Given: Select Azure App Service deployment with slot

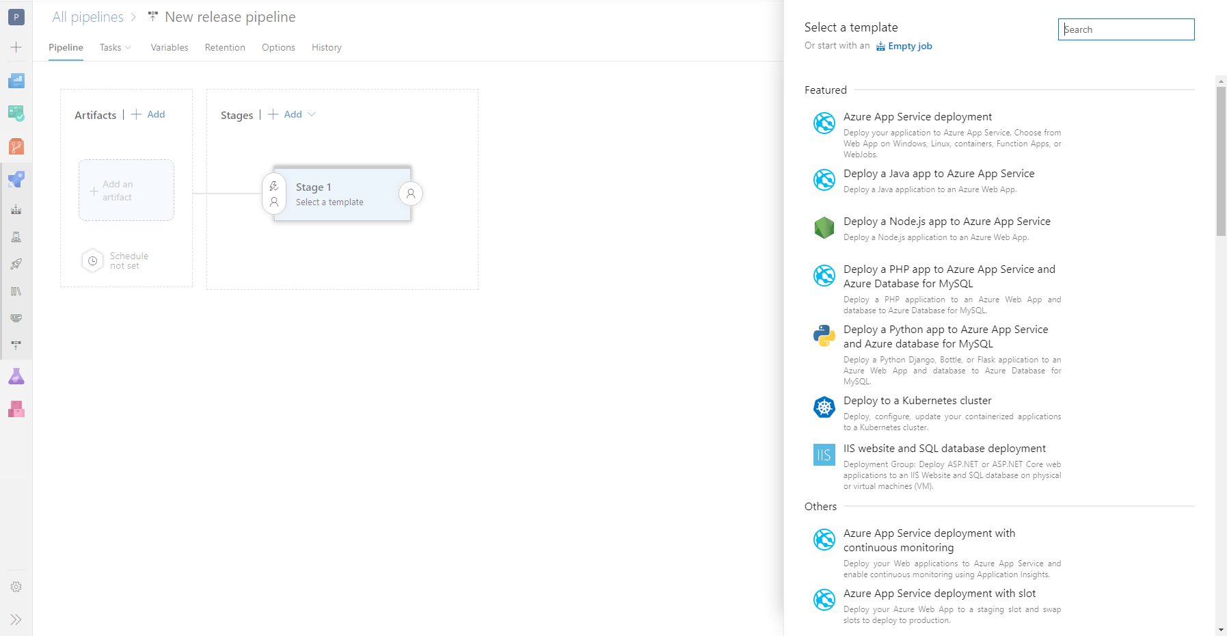Looking at the screenshot, I should pos(939,594).
